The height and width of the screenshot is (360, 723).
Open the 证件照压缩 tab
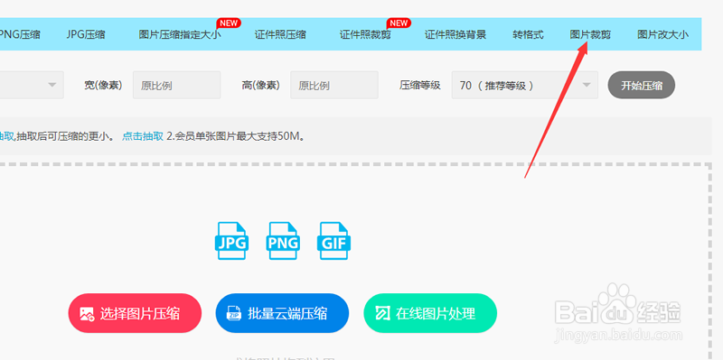click(280, 34)
